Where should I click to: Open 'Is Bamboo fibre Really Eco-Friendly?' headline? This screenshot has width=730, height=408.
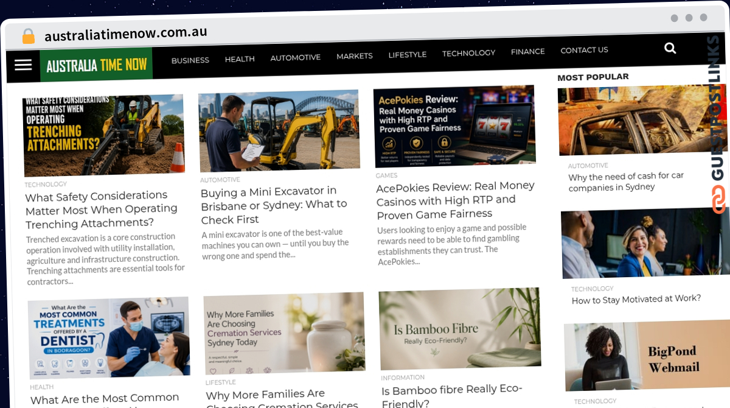452,396
